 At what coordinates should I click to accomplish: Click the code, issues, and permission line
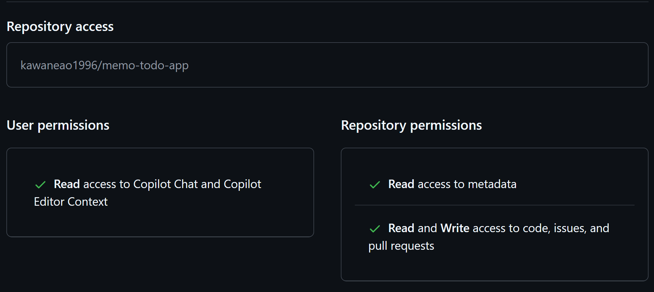tap(499, 228)
